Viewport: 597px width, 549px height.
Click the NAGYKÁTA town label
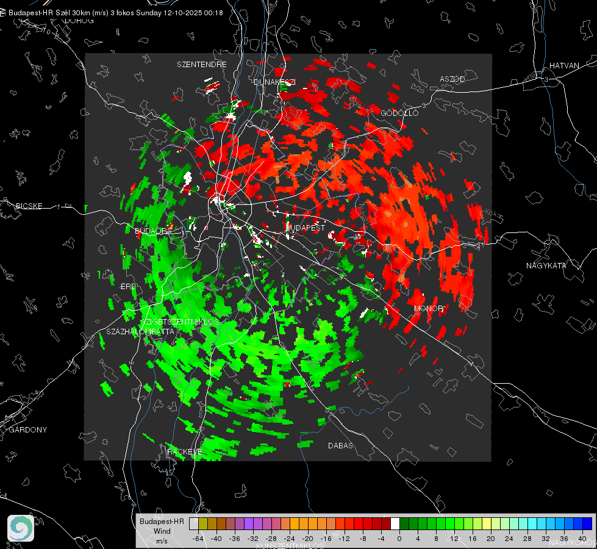pyautogui.click(x=546, y=266)
